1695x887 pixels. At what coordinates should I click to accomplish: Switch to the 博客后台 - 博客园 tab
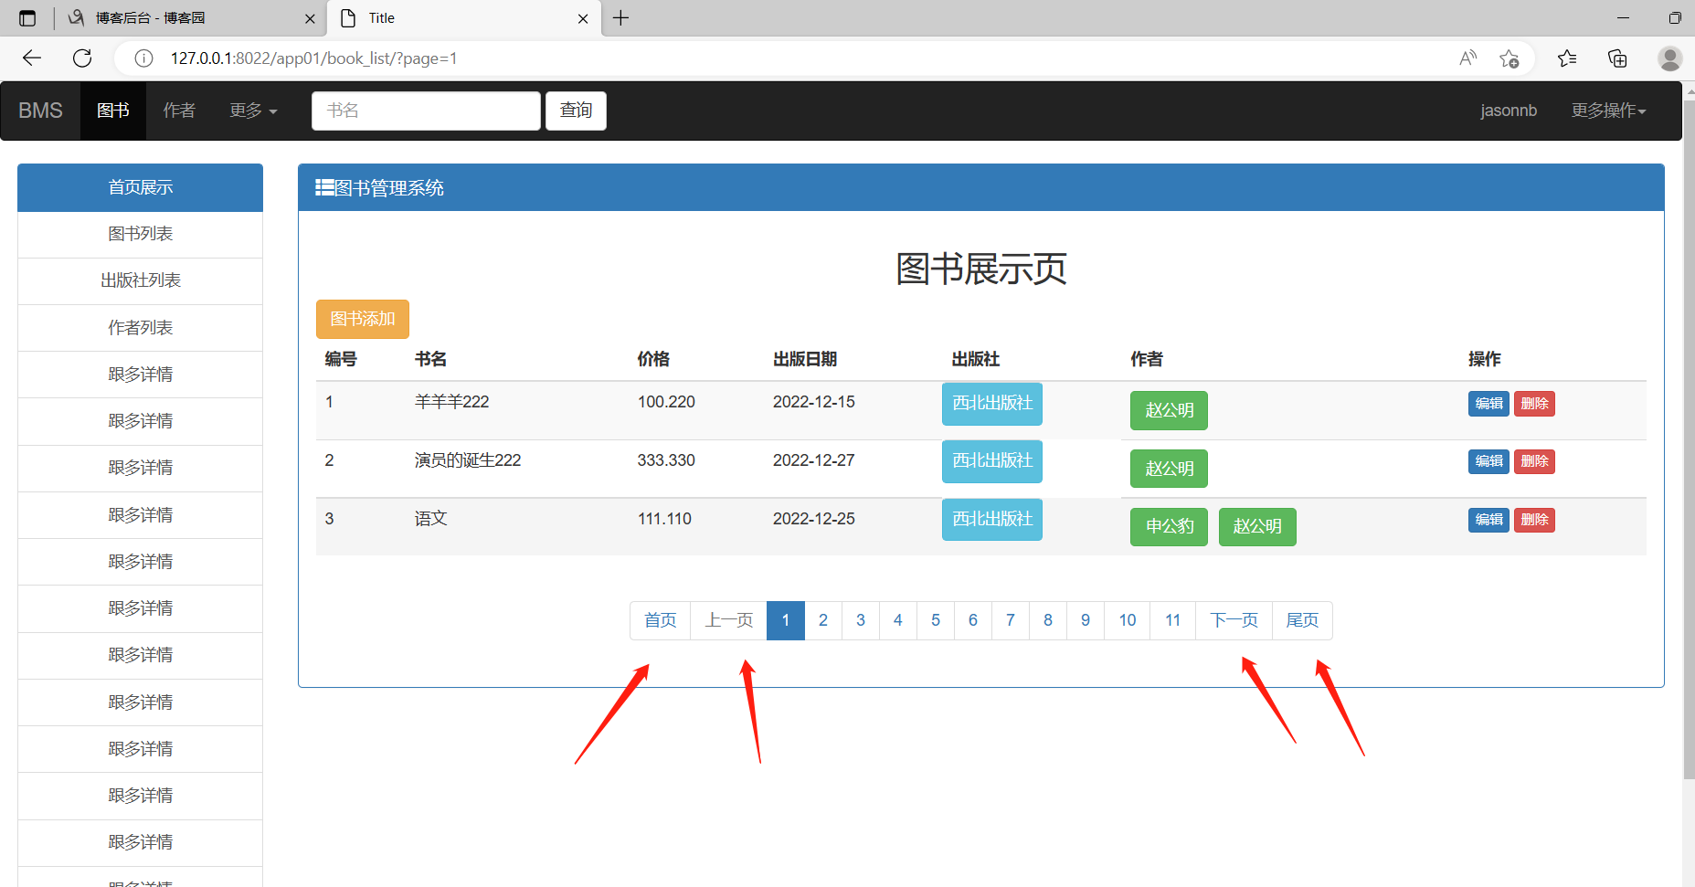tap(189, 18)
